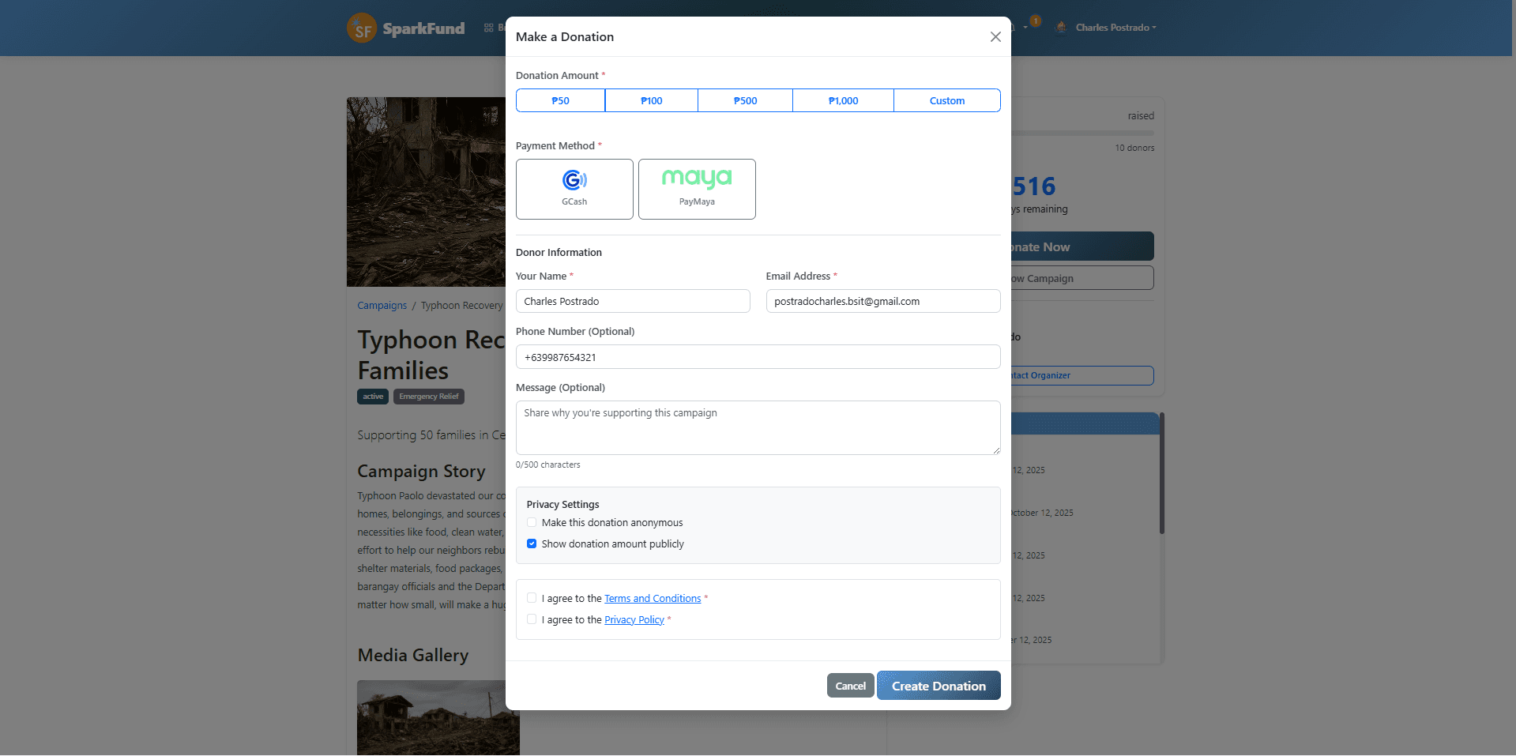1516x756 pixels.
Task: Click the dashboard grid icon in navbar
Action: (489, 28)
